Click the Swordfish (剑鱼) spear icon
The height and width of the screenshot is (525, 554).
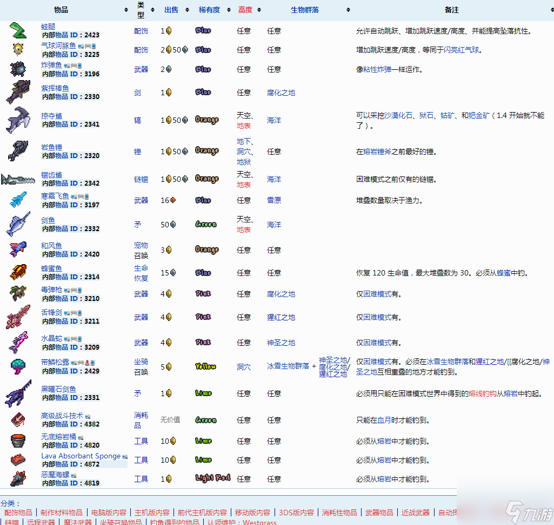tap(18, 224)
